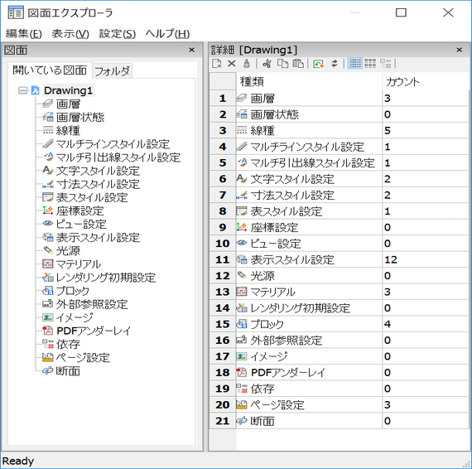
Task: Click the Paste clipboard icon
Action: [x=298, y=64]
